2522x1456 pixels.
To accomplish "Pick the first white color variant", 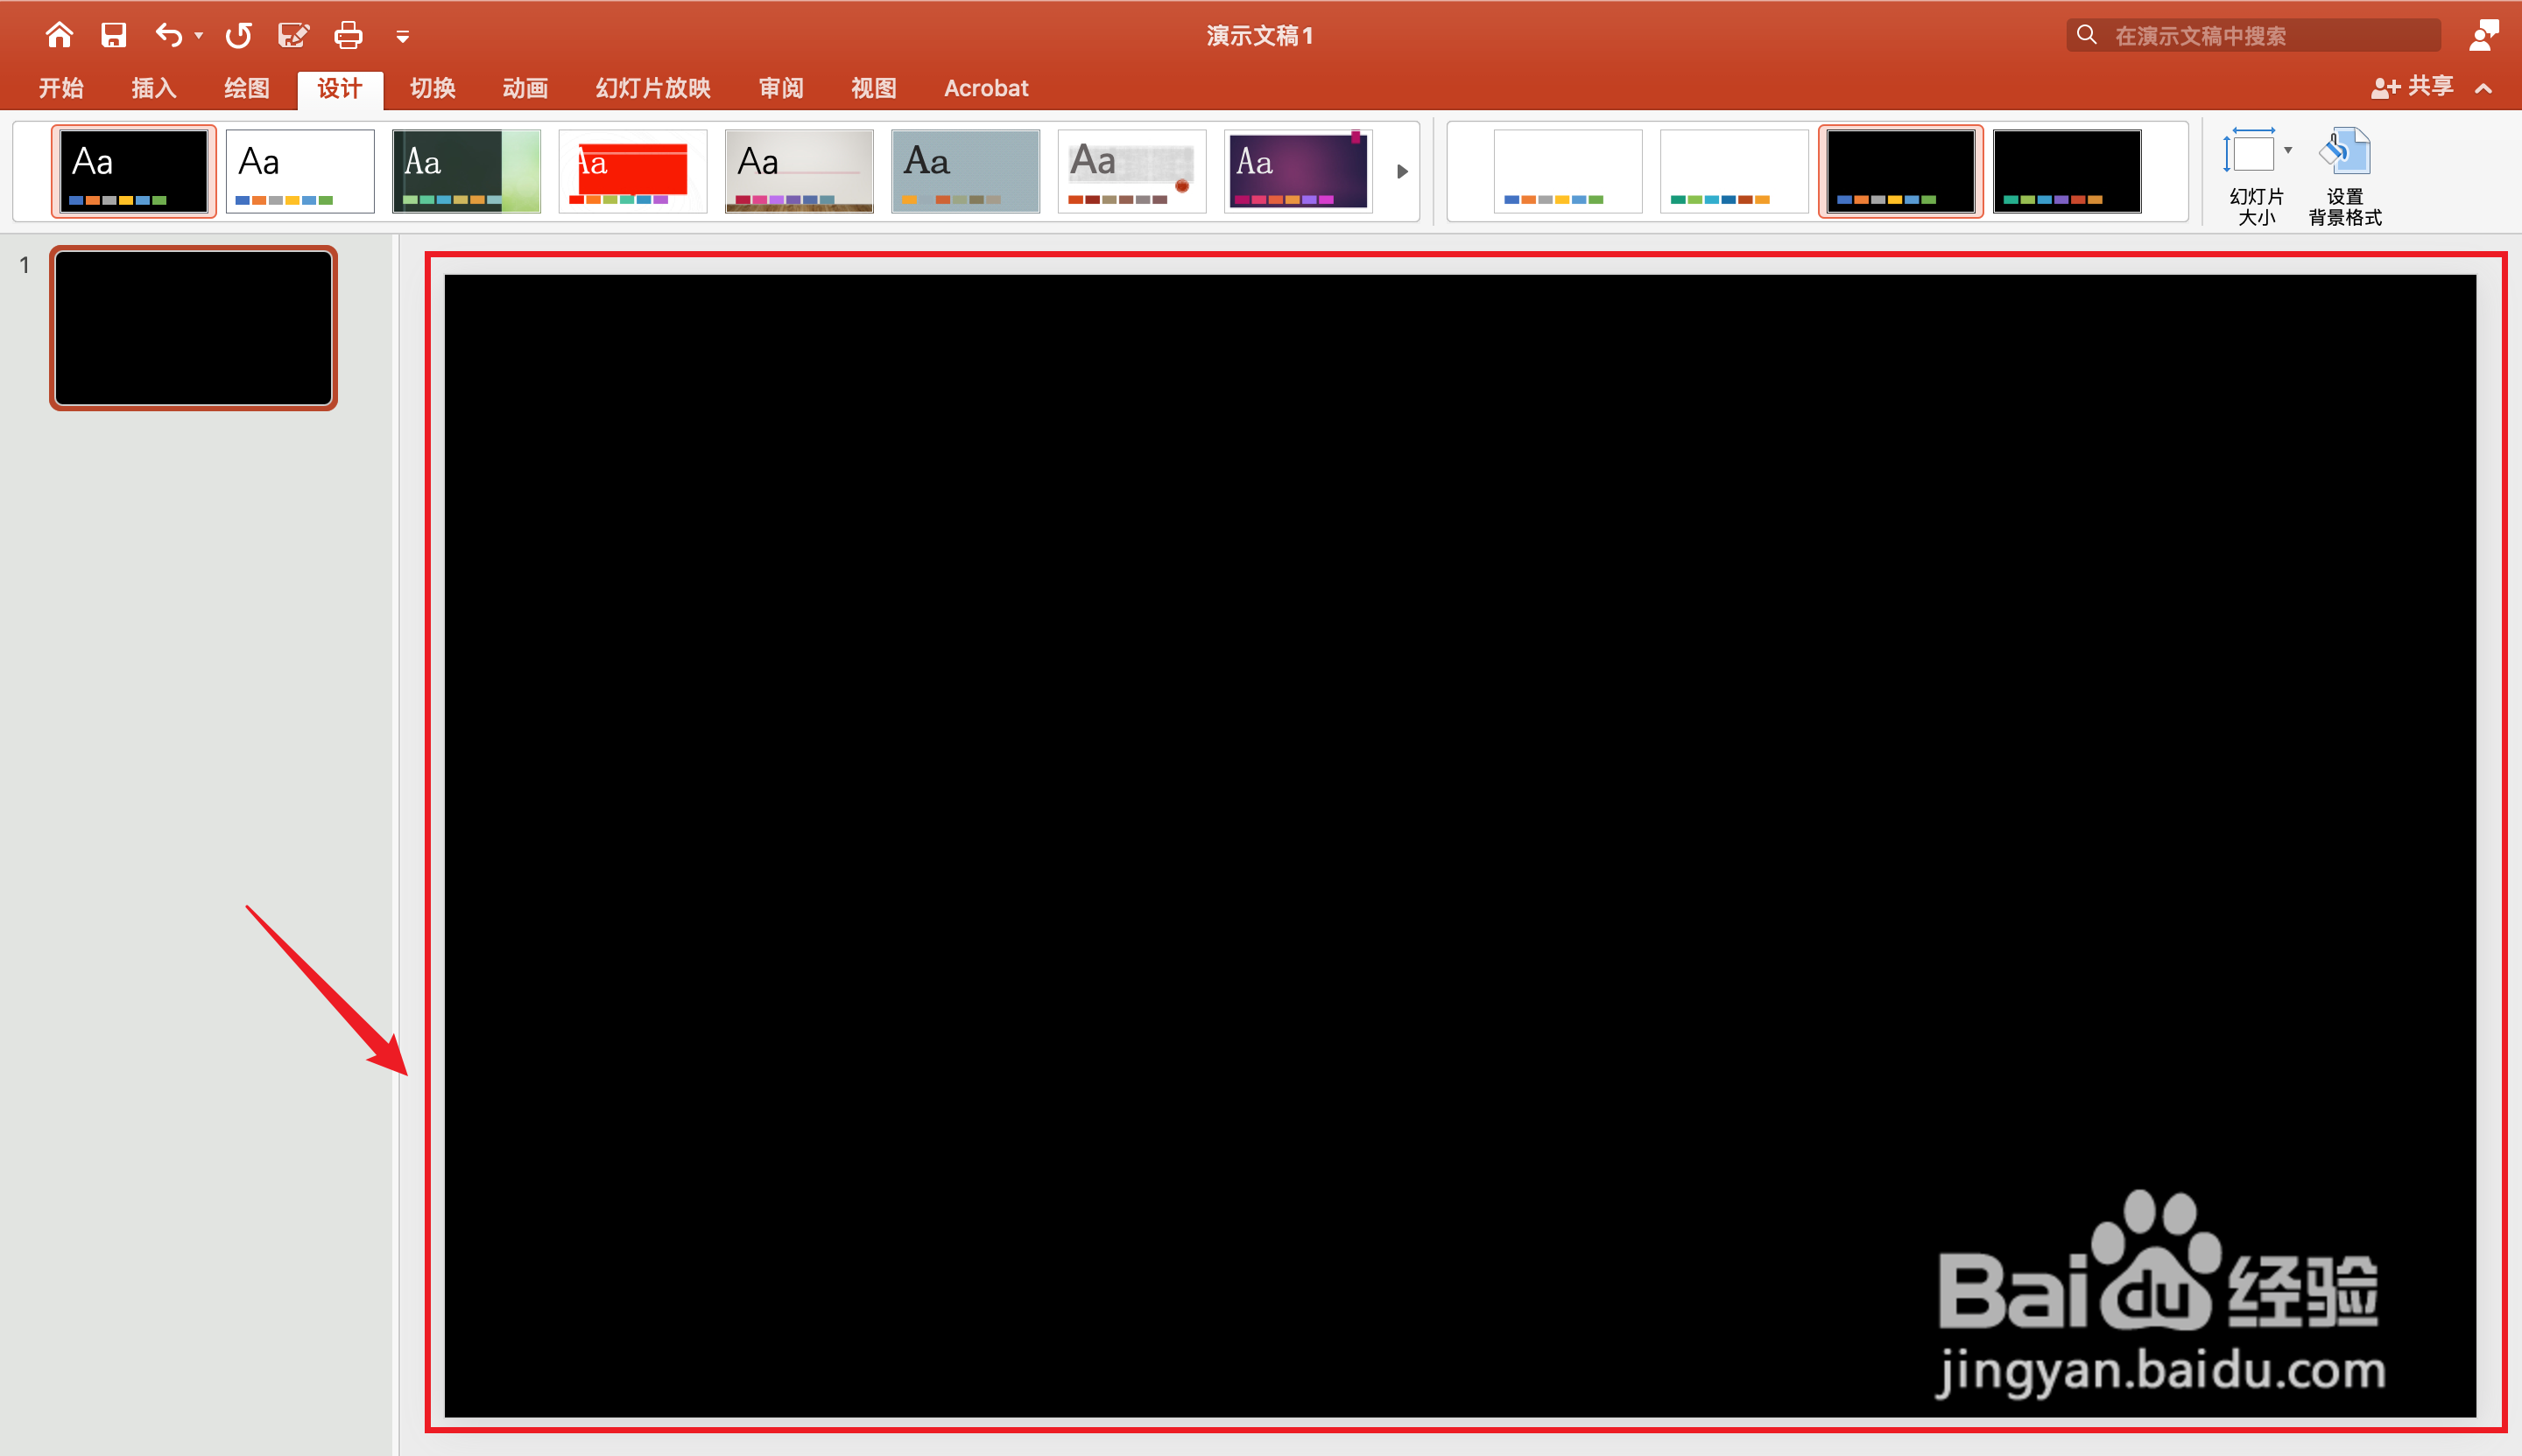I will (1567, 171).
